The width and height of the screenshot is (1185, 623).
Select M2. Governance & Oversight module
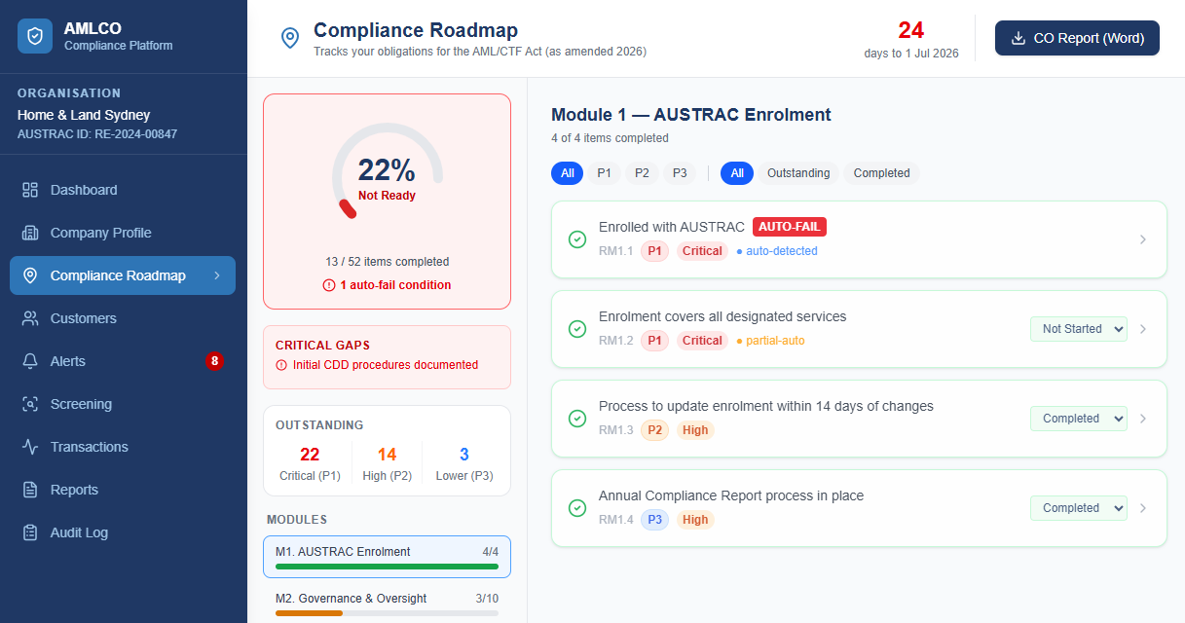pyautogui.click(x=387, y=604)
